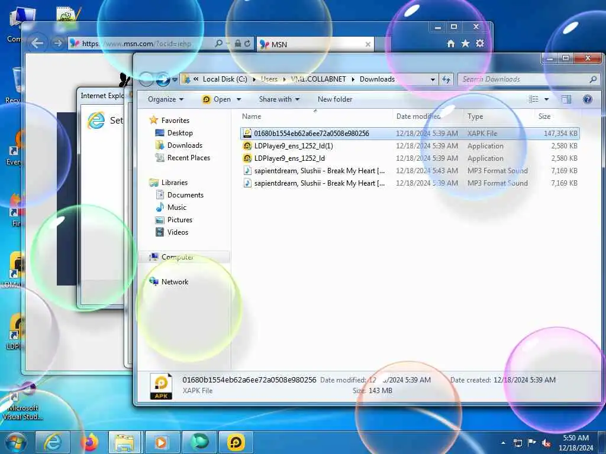Open Internet Explorer favorites star
This screenshot has height=454, width=606.
(465, 44)
